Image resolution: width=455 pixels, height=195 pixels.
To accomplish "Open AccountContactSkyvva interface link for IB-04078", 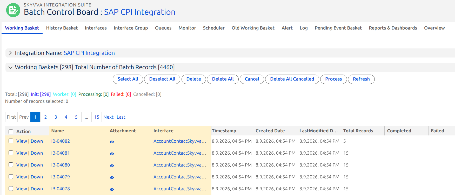I will tap(180, 189).
